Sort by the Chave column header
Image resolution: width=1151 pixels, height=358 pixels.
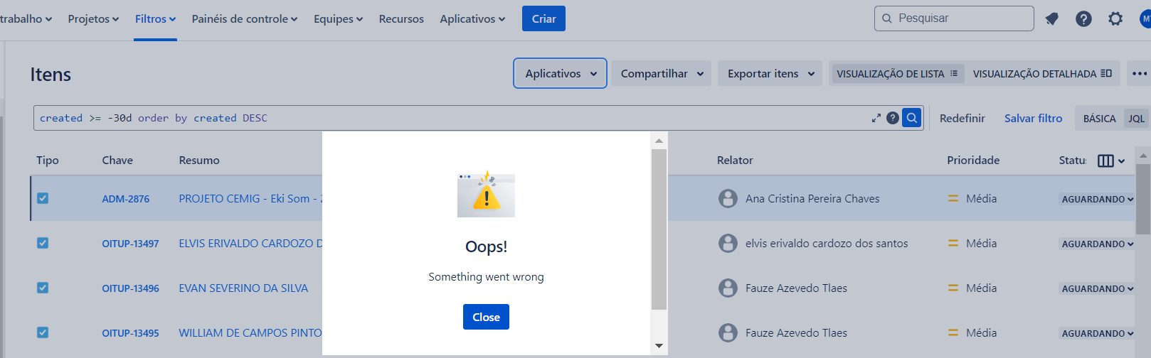(117, 161)
